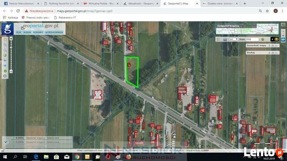This screenshot has width=287, height=161.
Task: Open the POMIARY menu
Action: pyautogui.click(x=38, y=32)
